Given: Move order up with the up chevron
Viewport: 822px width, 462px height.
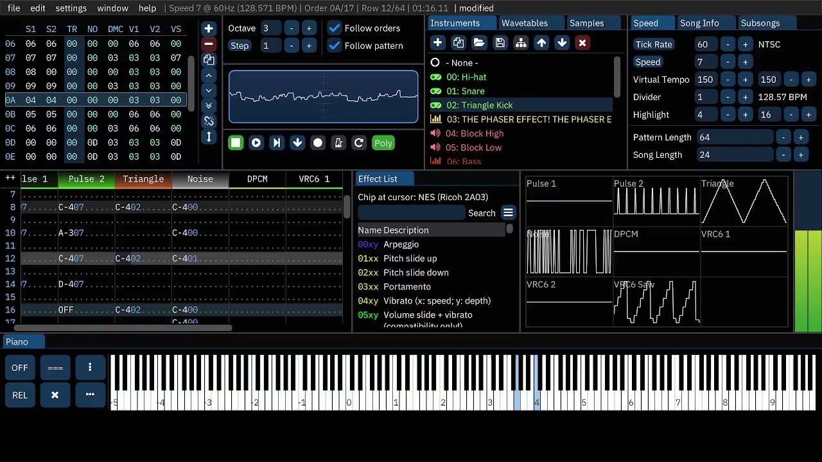Looking at the screenshot, I should [209, 75].
